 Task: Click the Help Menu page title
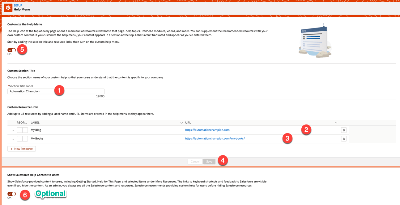(22, 10)
